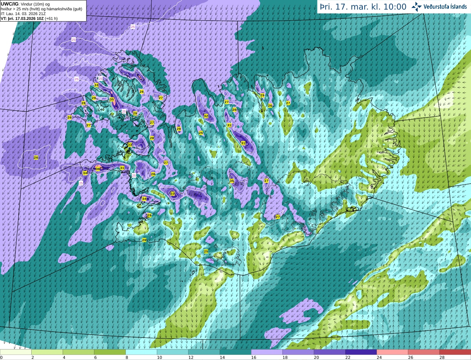Click the yellow gust marker labeled 36

[x=98, y=169]
